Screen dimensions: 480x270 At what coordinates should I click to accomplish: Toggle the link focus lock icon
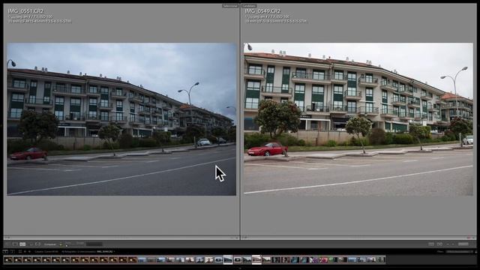point(61,244)
